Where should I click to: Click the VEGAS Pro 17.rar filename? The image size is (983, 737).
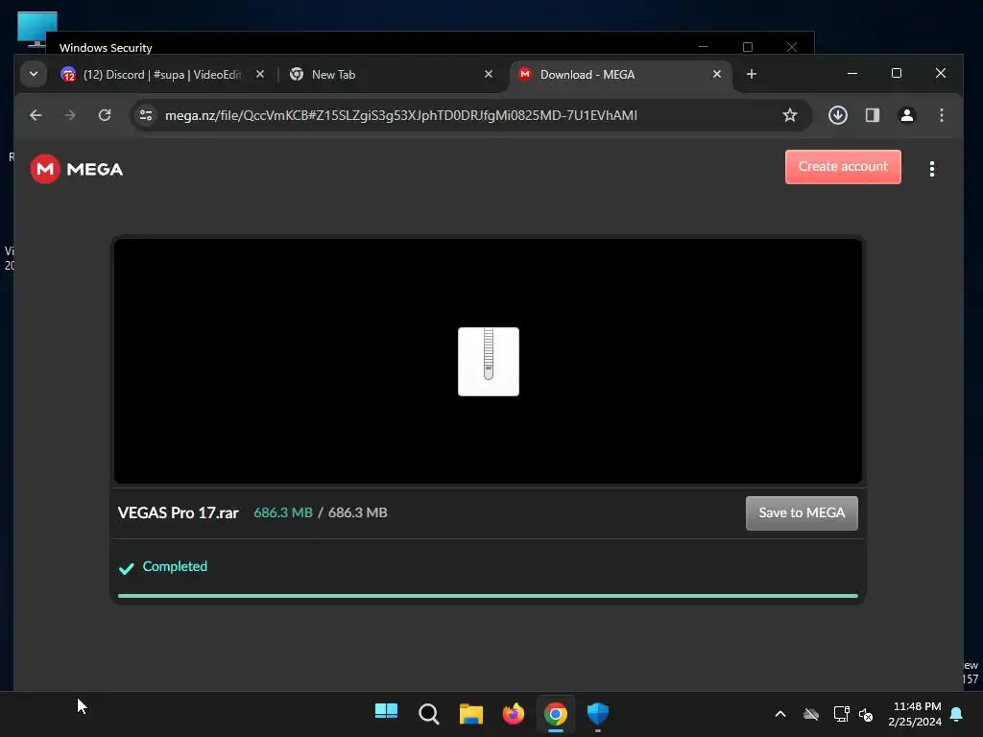coord(178,512)
